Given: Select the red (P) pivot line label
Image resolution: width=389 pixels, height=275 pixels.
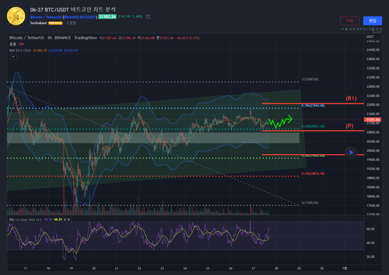Looking at the screenshot, I should [350, 126].
